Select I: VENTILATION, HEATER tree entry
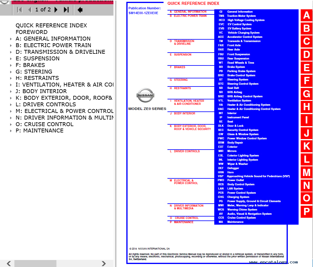Screen dimensions: 313x267 (x=65, y=85)
